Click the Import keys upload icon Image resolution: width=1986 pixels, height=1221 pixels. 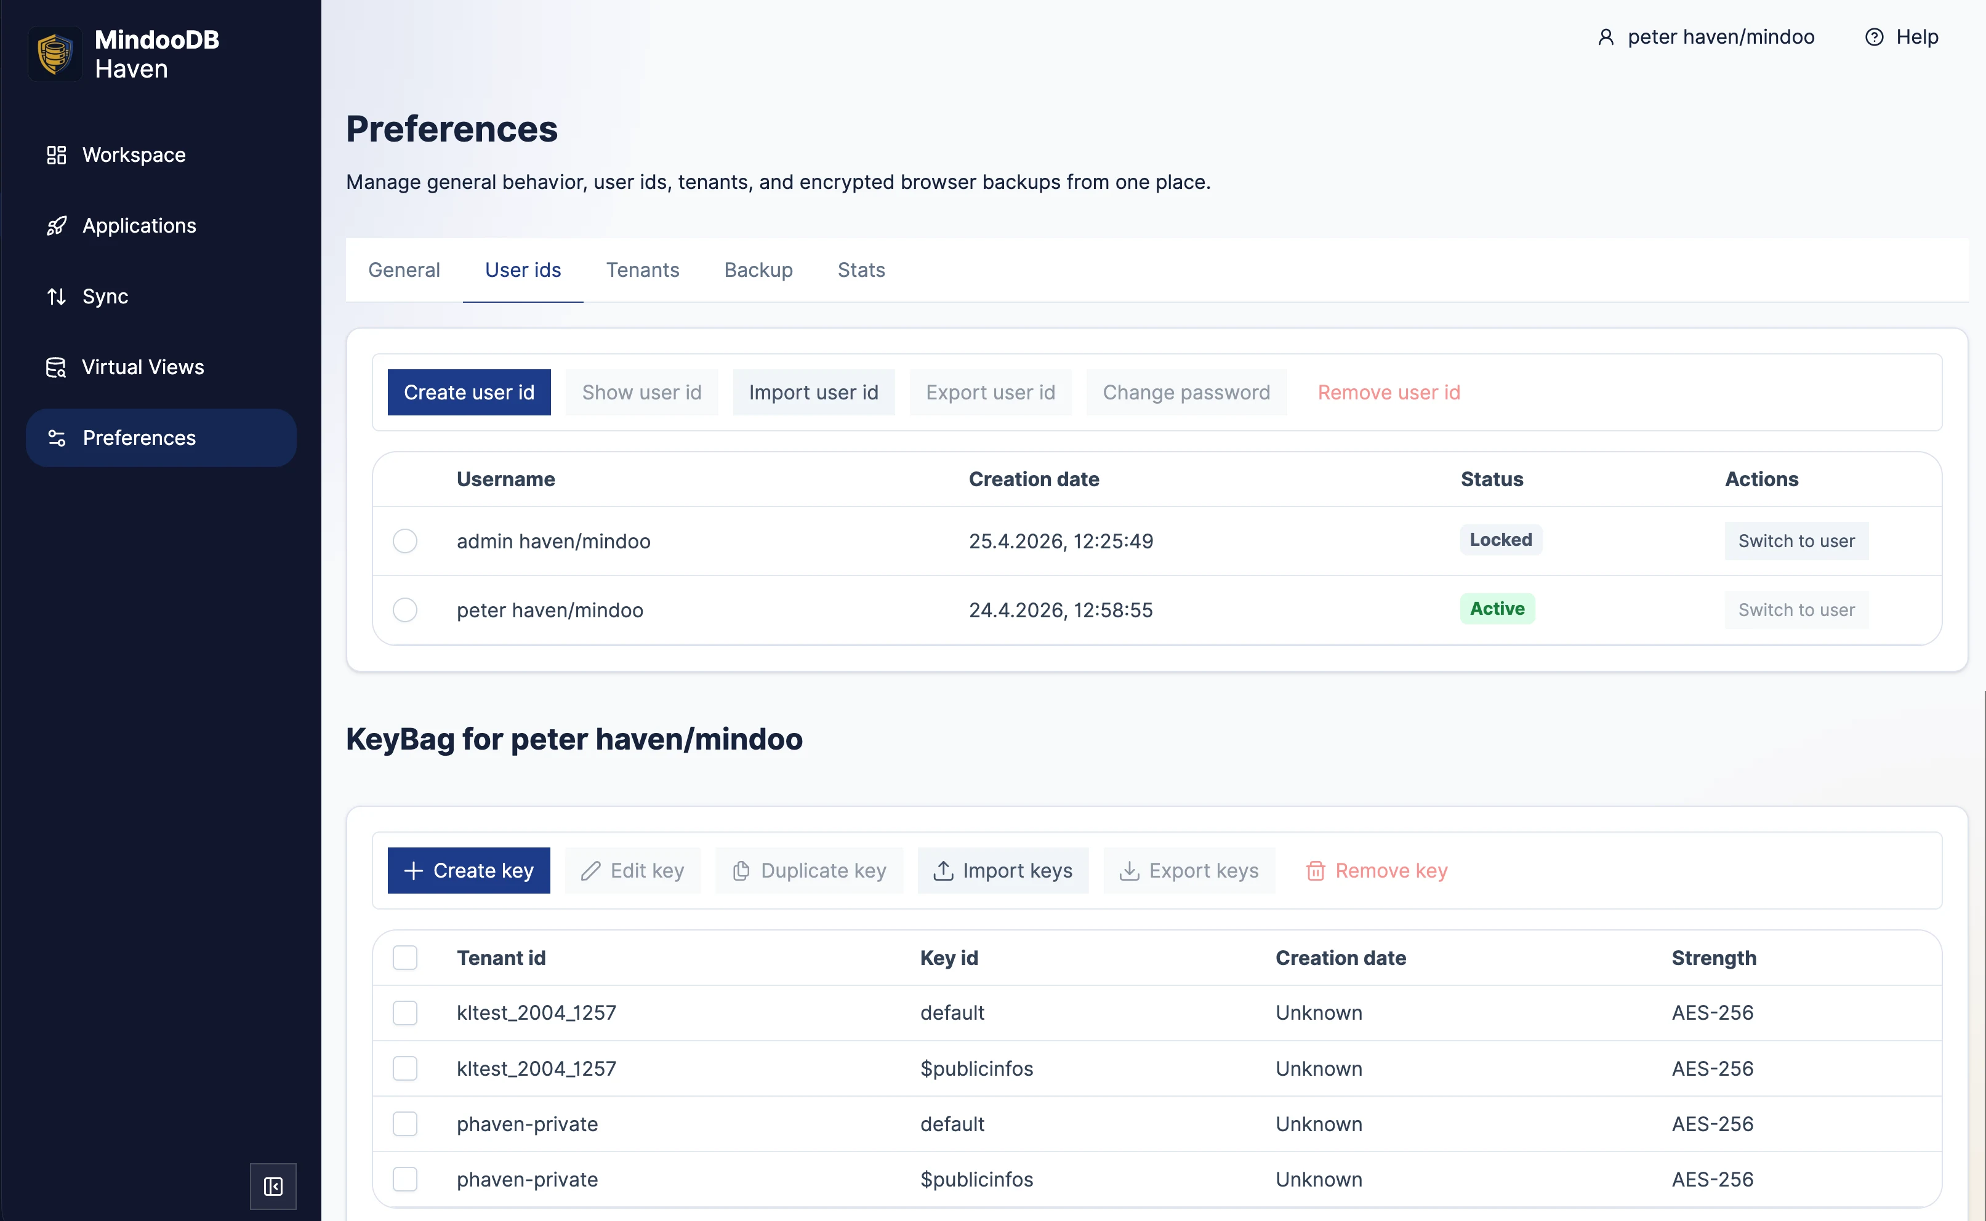coord(942,871)
